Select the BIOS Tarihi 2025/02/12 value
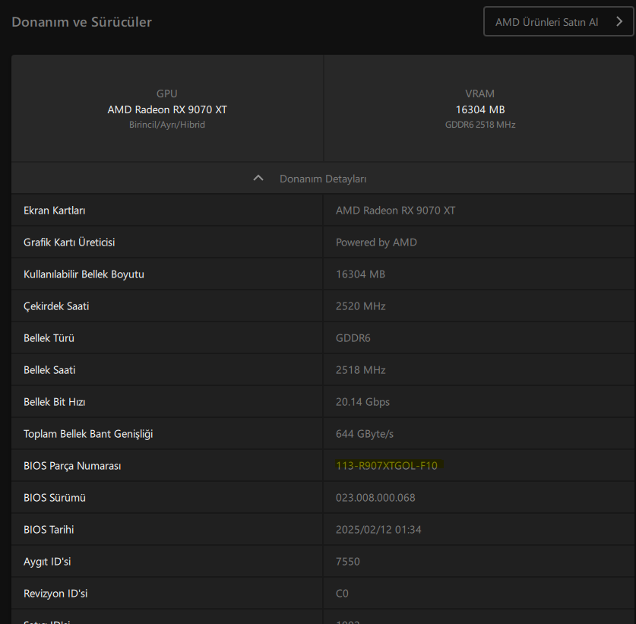 (378, 530)
